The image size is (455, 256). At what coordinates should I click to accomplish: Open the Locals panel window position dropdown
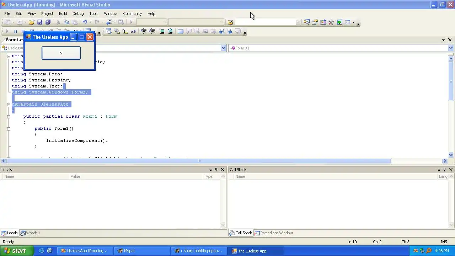tap(210, 170)
